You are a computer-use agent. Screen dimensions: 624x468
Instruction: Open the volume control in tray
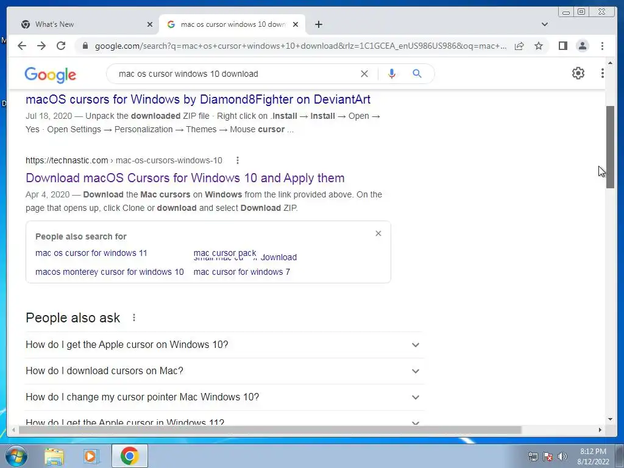(562, 456)
